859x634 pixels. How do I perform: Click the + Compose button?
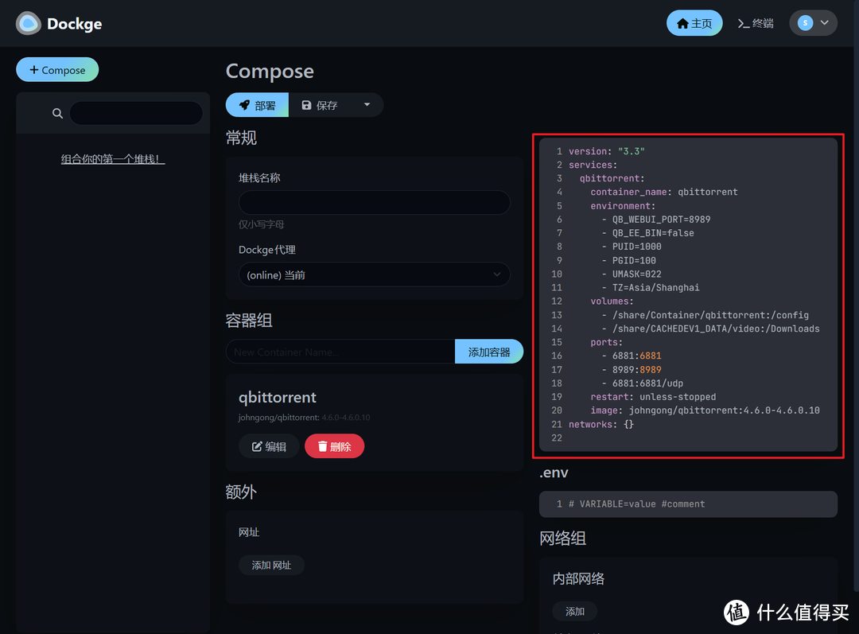(x=57, y=69)
